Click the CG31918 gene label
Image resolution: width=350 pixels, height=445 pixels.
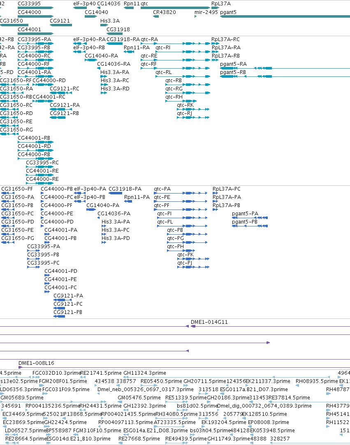pos(118,29)
